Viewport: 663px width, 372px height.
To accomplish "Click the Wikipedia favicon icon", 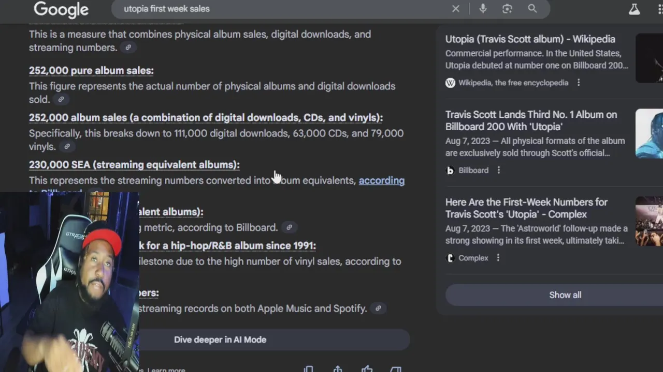I will coord(451,83).
